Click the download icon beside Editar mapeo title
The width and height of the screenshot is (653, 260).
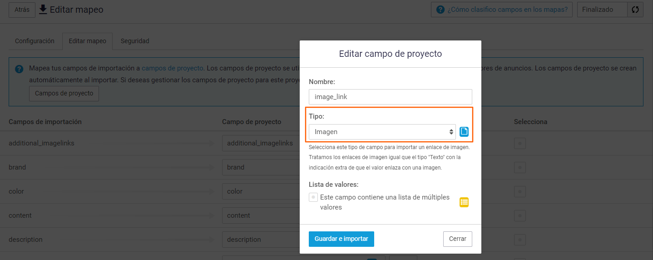[43, 9]
